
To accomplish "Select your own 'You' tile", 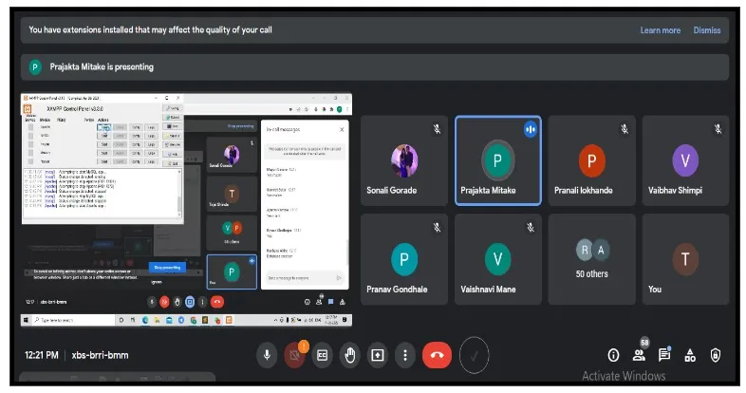I will pos(685,259).
